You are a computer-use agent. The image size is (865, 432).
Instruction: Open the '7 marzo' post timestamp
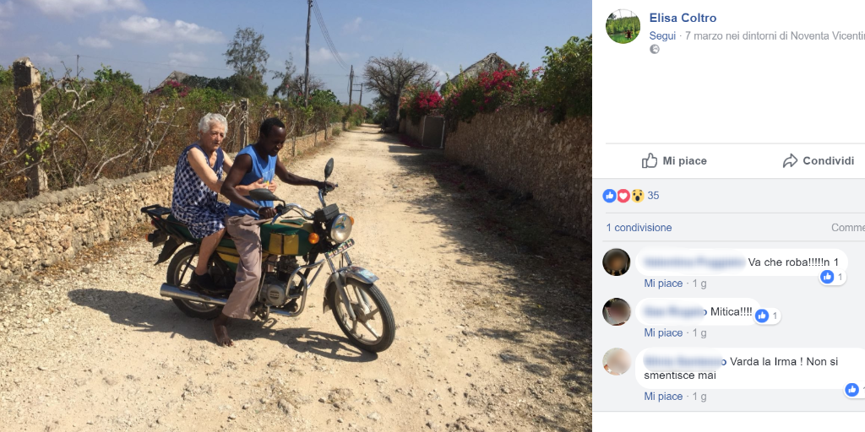tap(706, 35)
